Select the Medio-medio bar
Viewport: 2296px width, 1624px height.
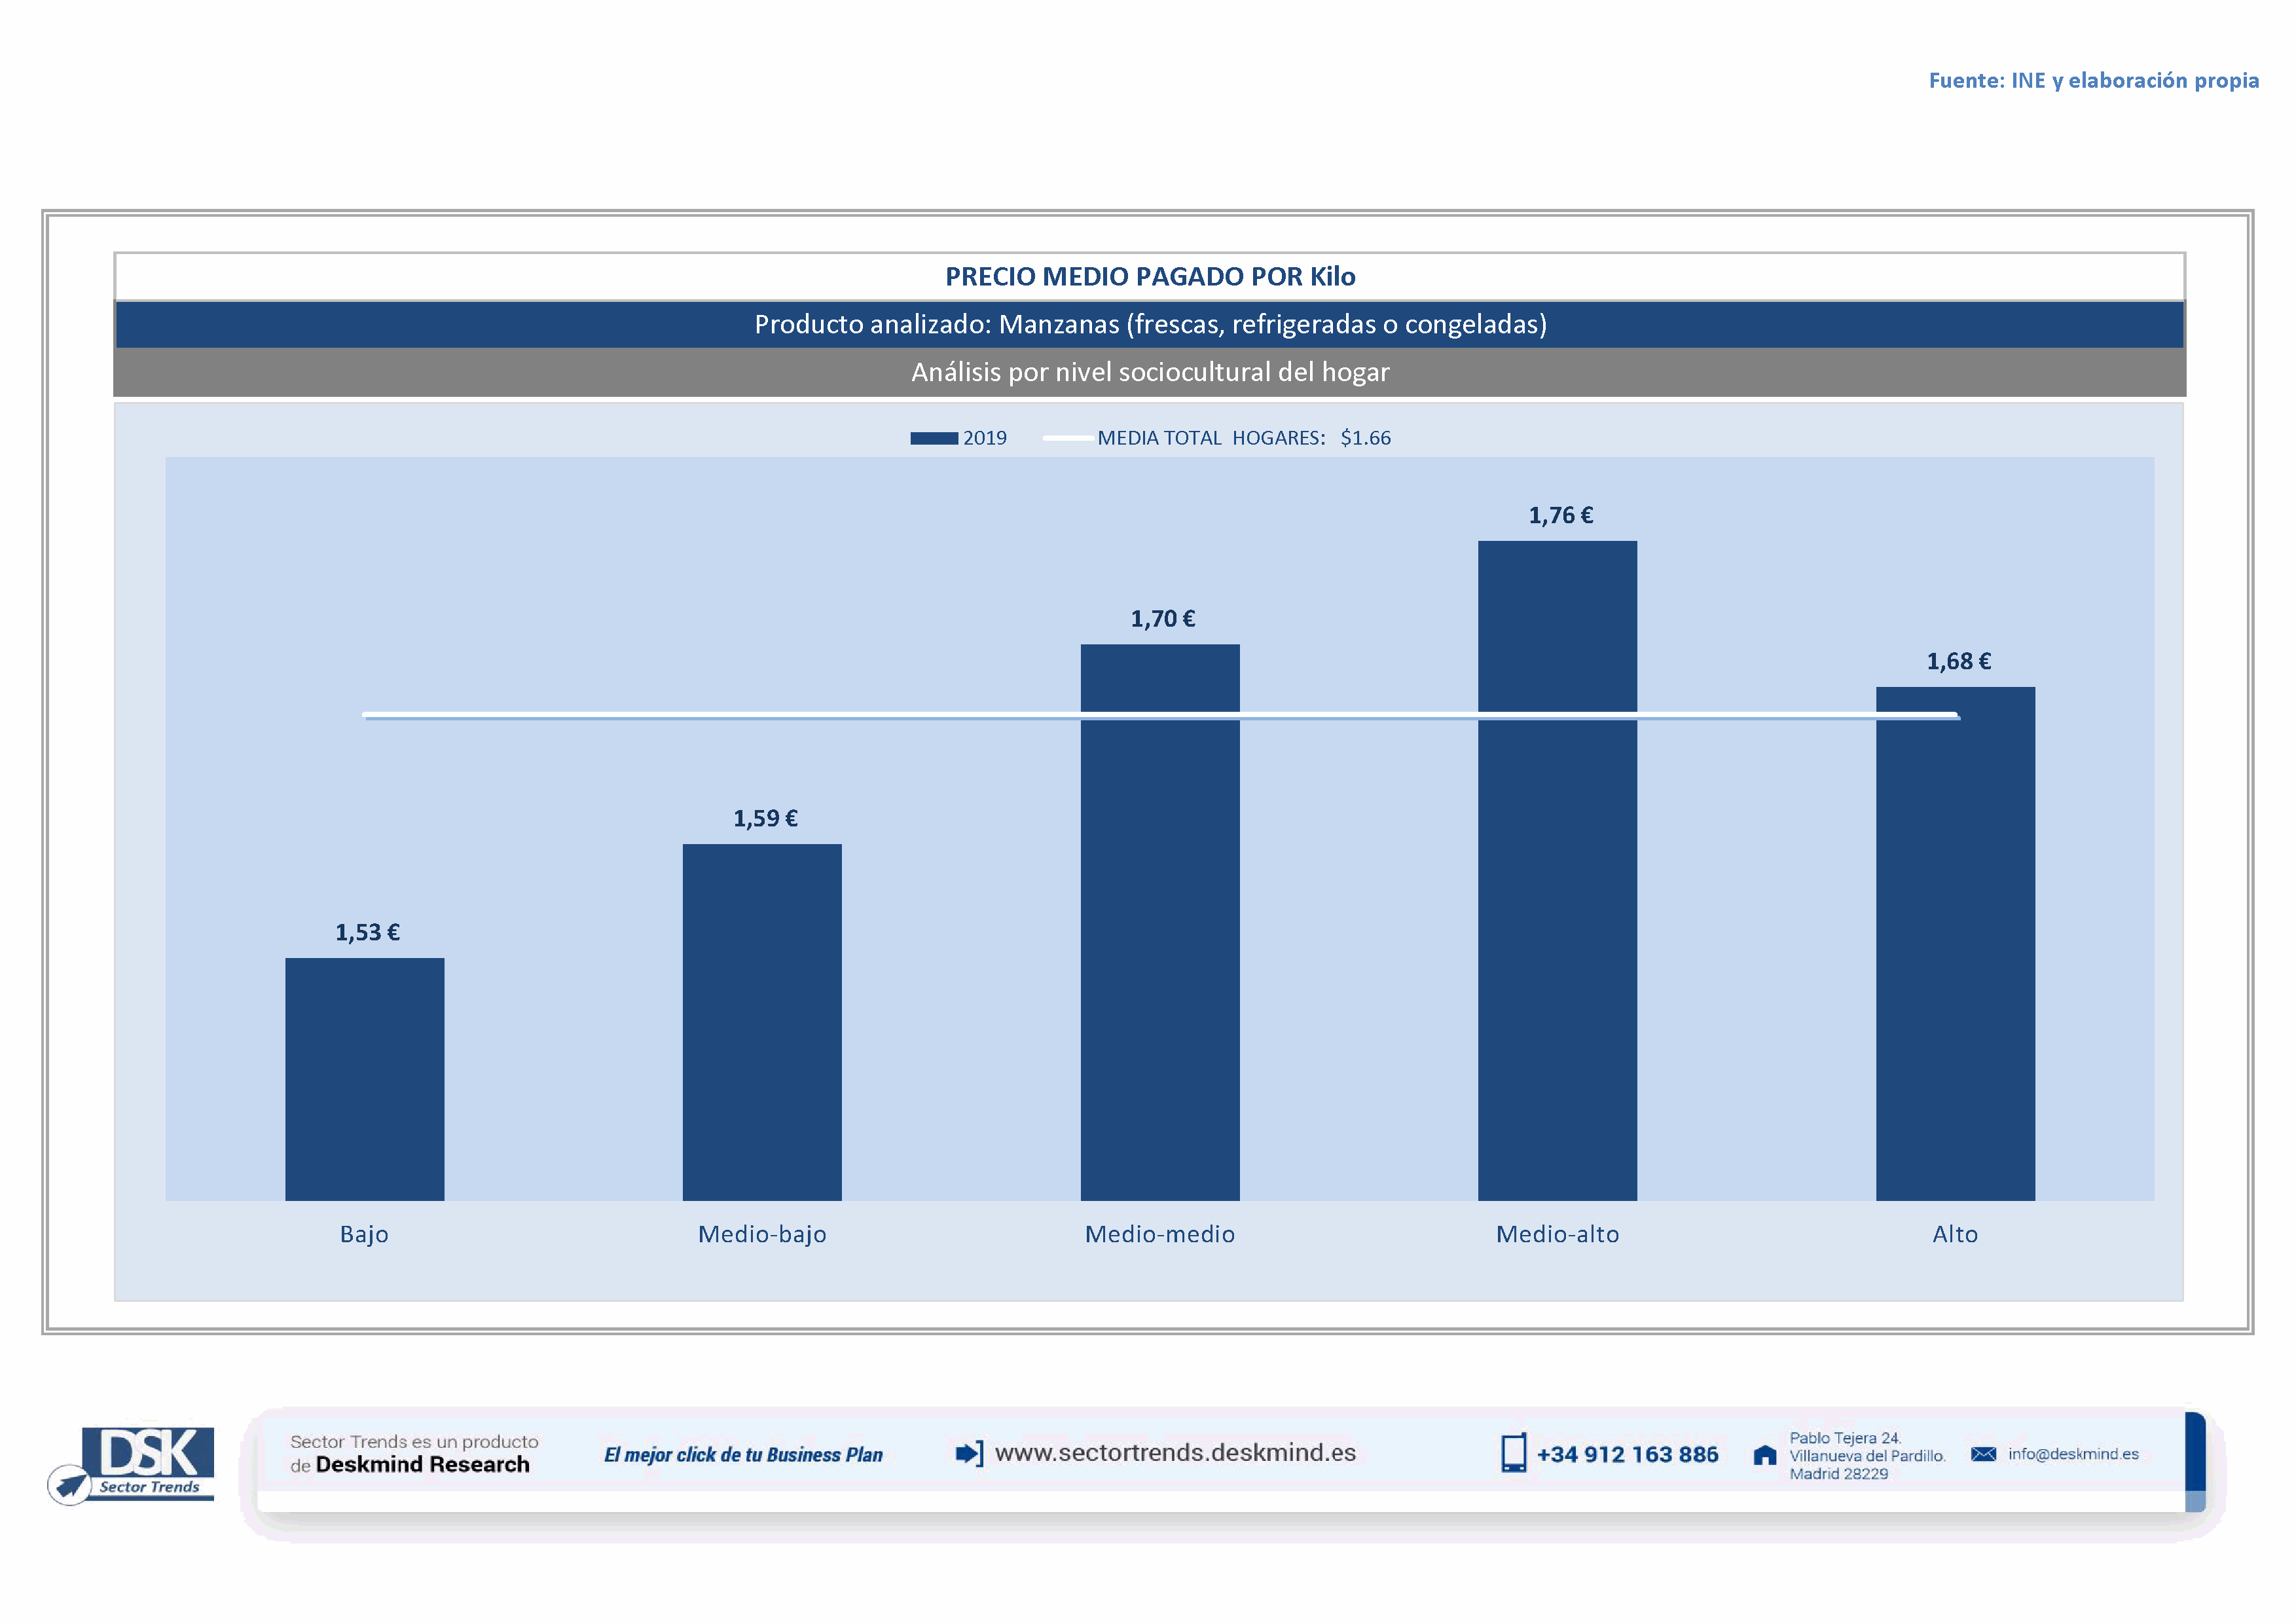pyautogui.click(x=1160, y=922)
